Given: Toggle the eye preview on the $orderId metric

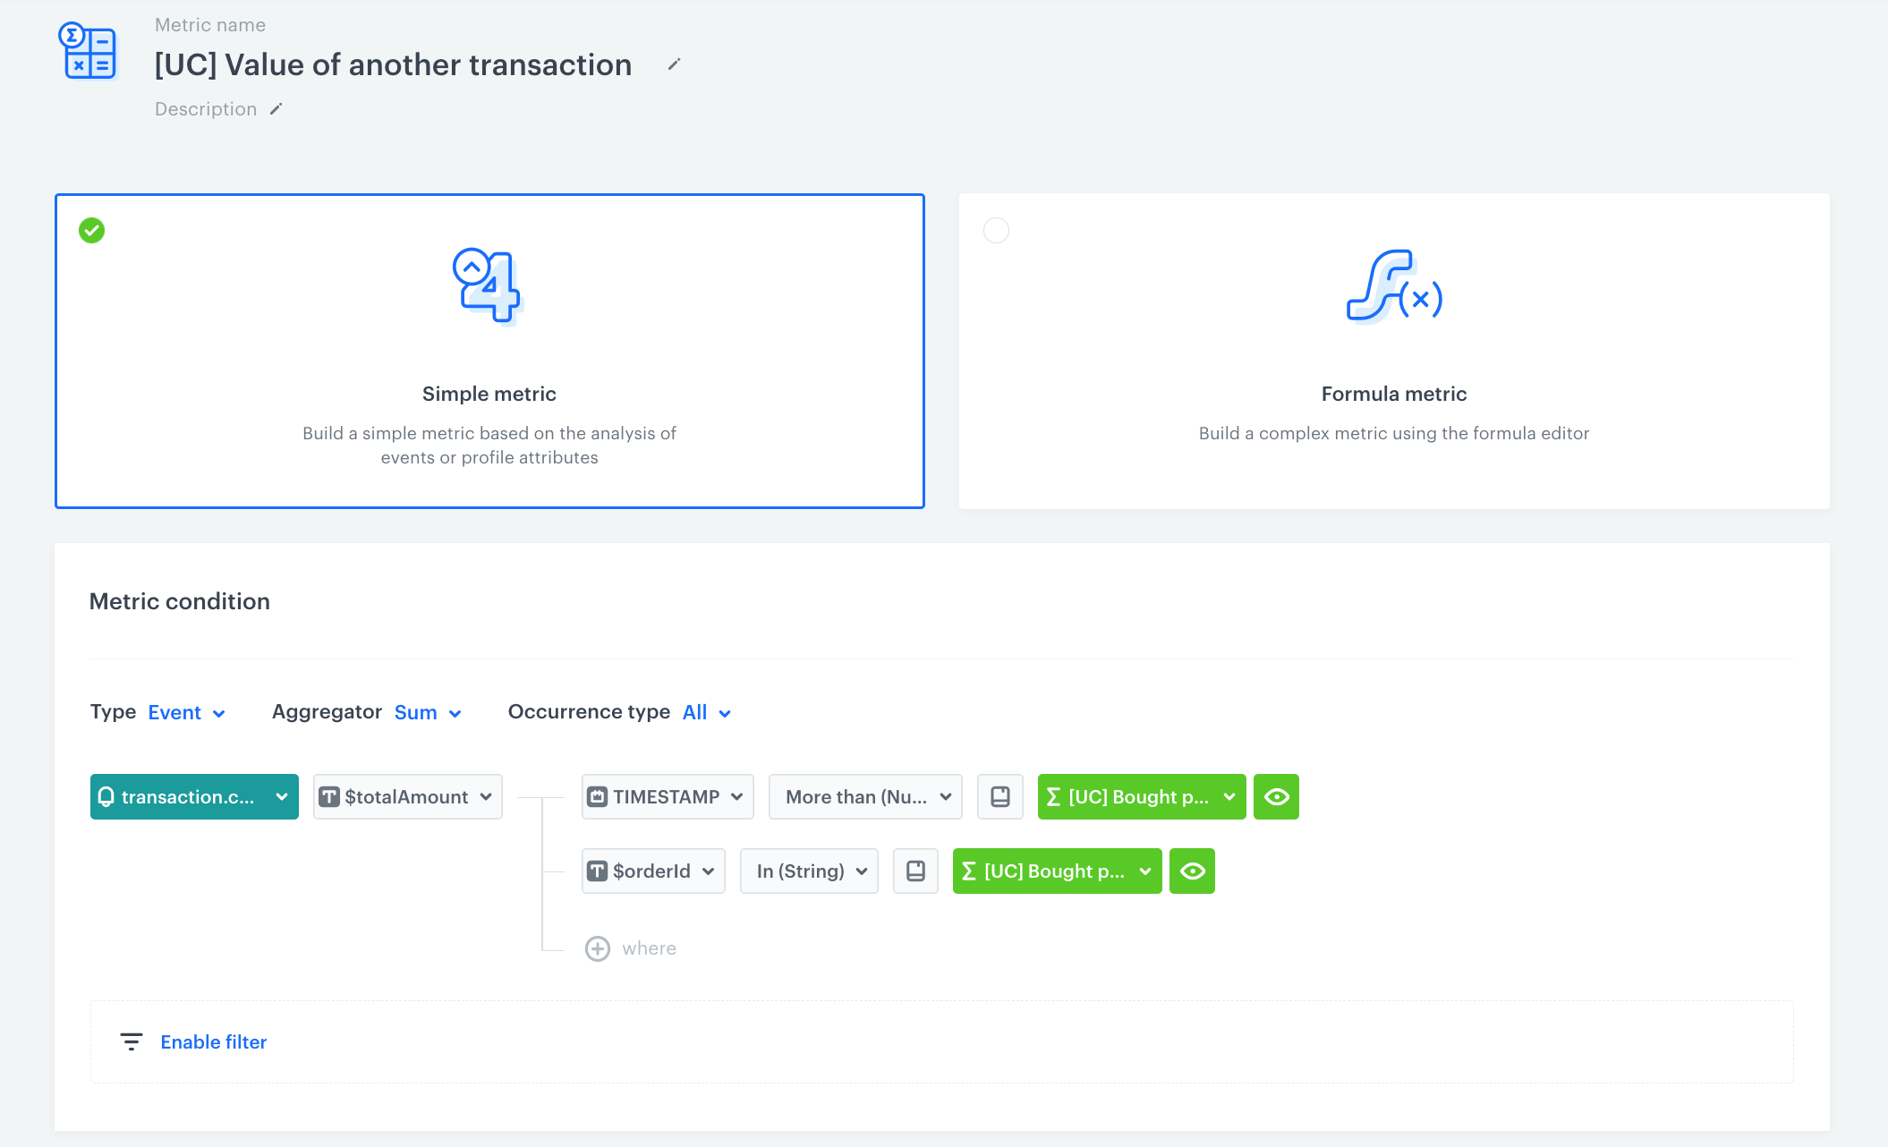Looking at the screenshot, I should 1192,871.
